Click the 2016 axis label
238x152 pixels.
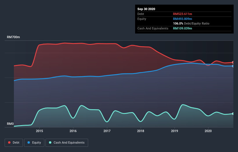(73, 131)
